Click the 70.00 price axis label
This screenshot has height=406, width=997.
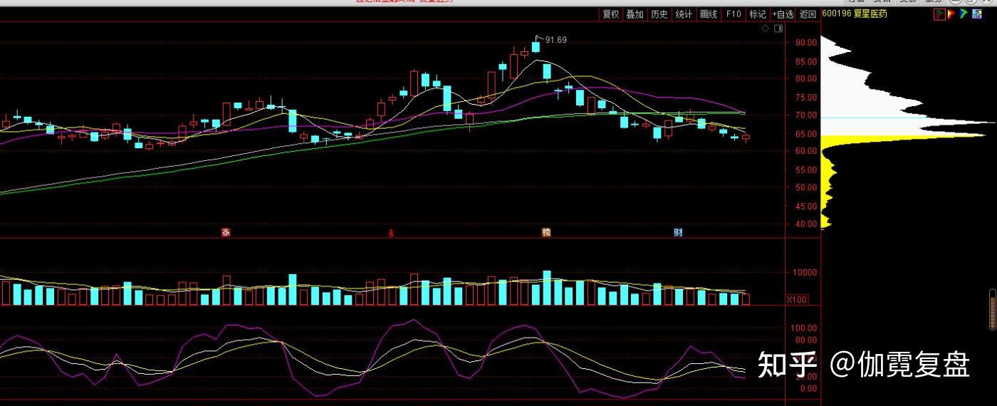coord(806,115)
